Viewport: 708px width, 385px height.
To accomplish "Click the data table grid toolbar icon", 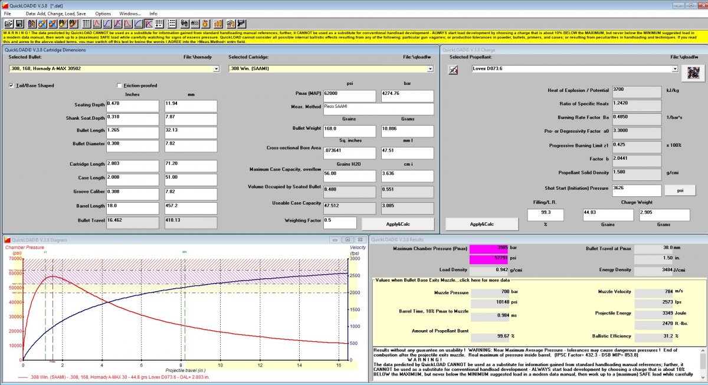I will coord(86,24).
